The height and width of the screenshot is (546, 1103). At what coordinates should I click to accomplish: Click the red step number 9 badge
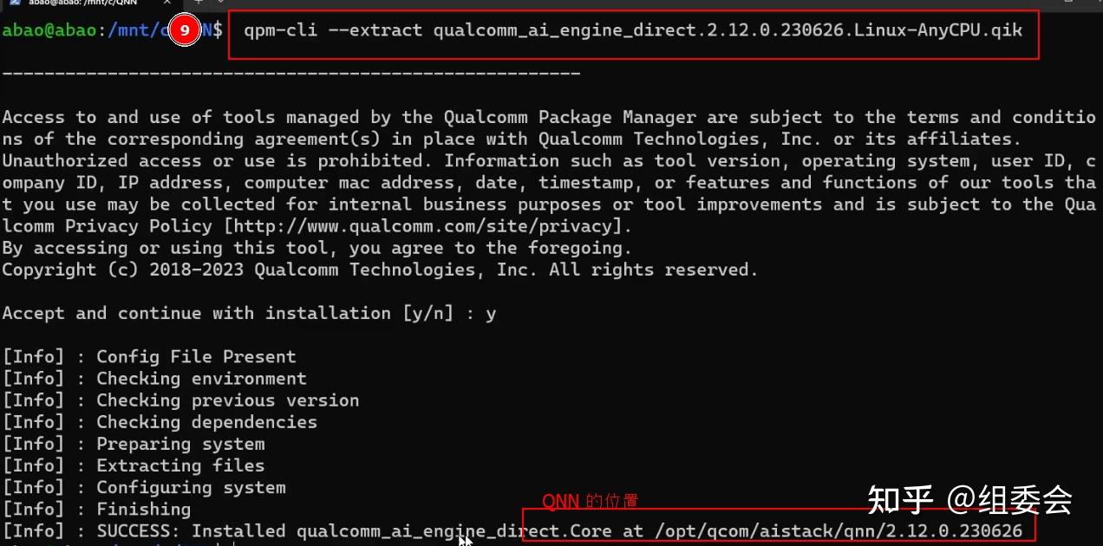coord(184,30)
